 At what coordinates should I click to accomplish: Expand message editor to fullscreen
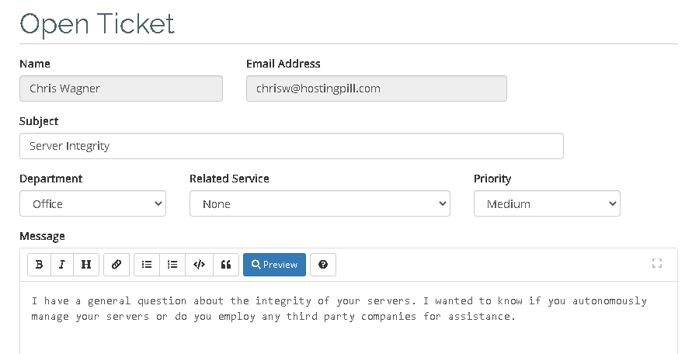click(656, 263)
